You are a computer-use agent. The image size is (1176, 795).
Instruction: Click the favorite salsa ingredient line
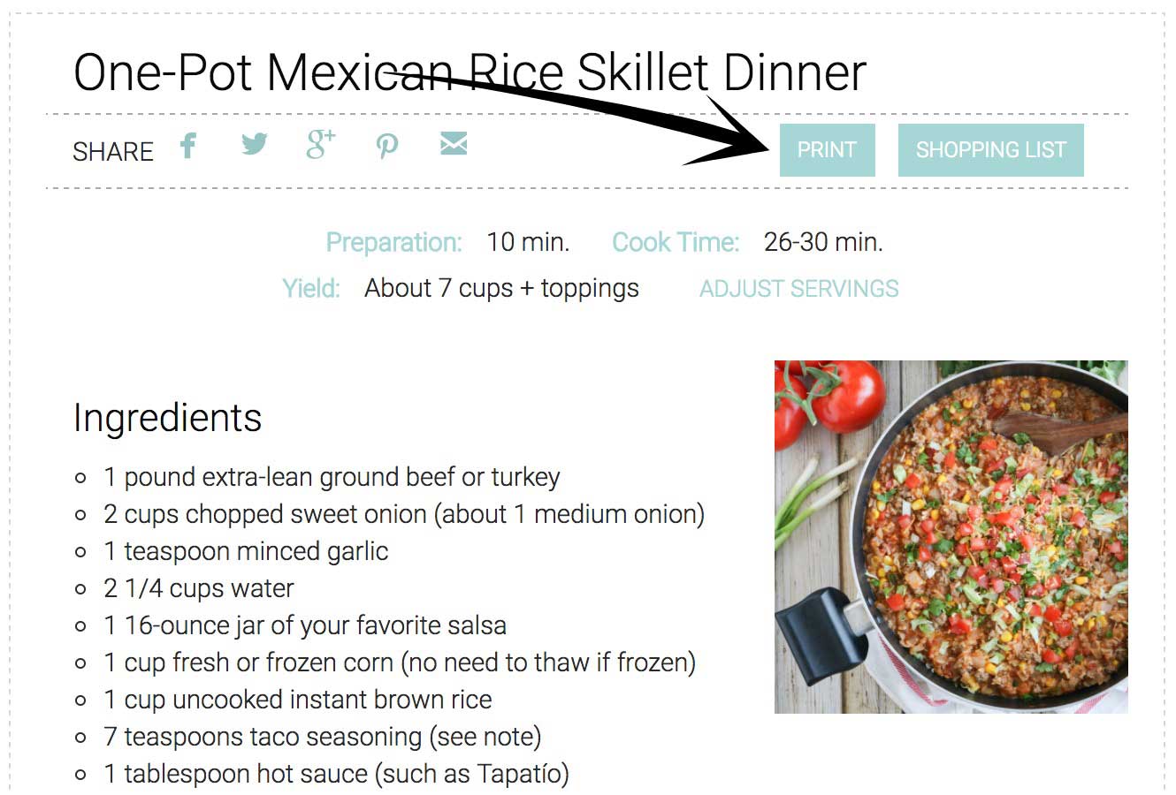click(305, 625)
